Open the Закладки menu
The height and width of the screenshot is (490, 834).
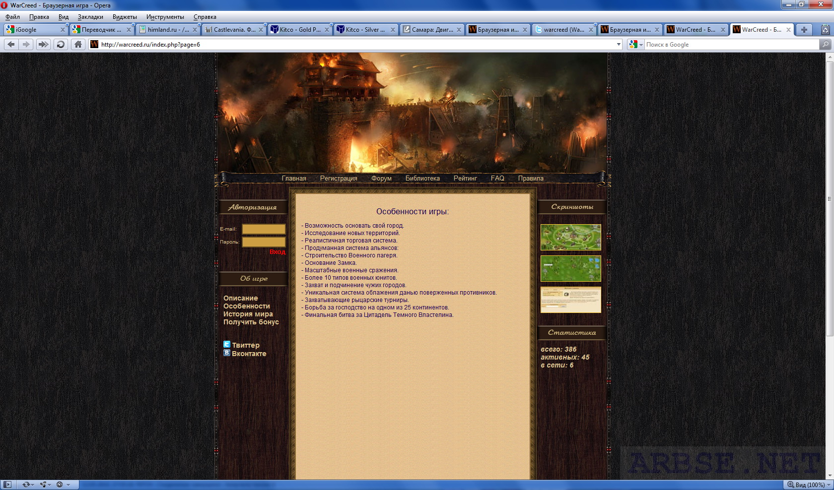pos(90,17)
